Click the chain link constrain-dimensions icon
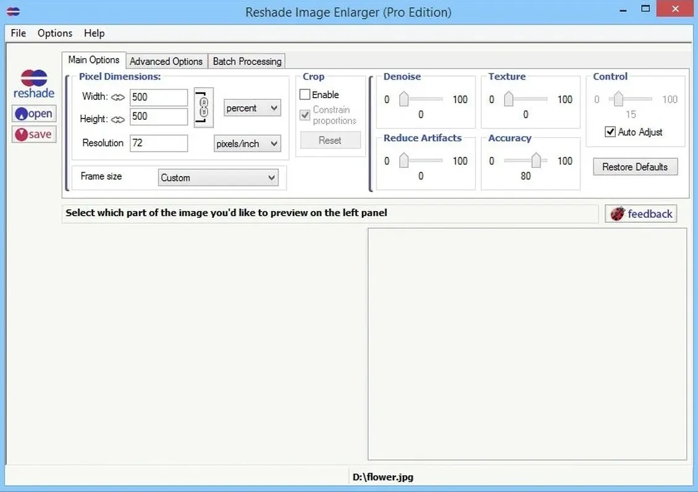698x492 pixels. point(203,107)
